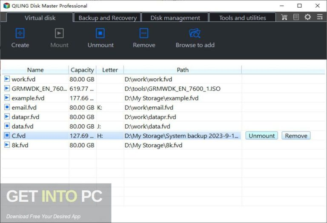
Task: Click the path D:\My Storage\example.fvd
Action: (161, 98)
